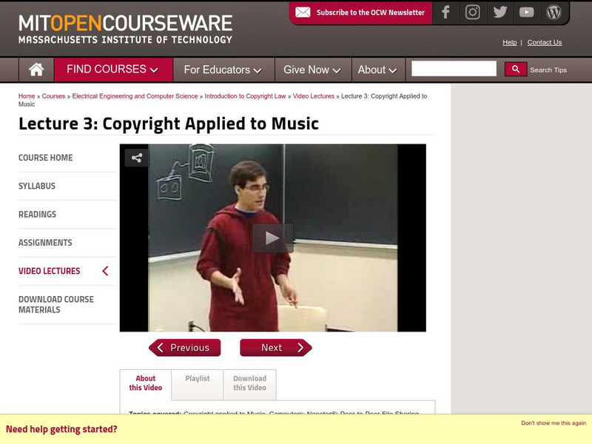Open the OCW Twitter icon
Screen dimensions: 592x444
[x=500, y=12]
